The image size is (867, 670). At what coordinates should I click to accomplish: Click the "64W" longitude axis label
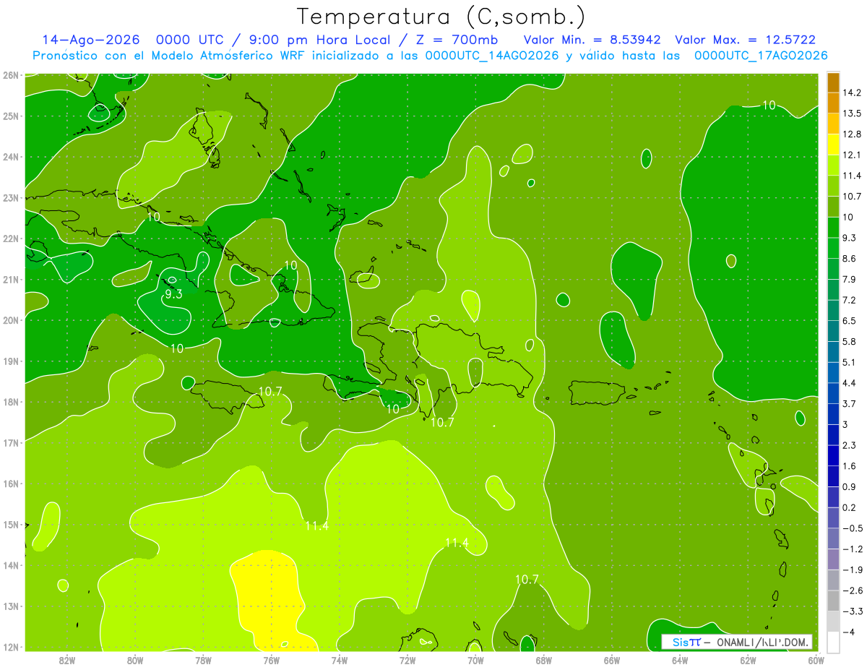click(680, 660)
